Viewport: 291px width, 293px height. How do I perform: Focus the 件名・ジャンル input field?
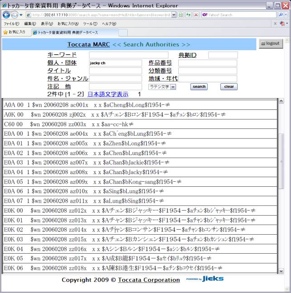coord(115,79)
